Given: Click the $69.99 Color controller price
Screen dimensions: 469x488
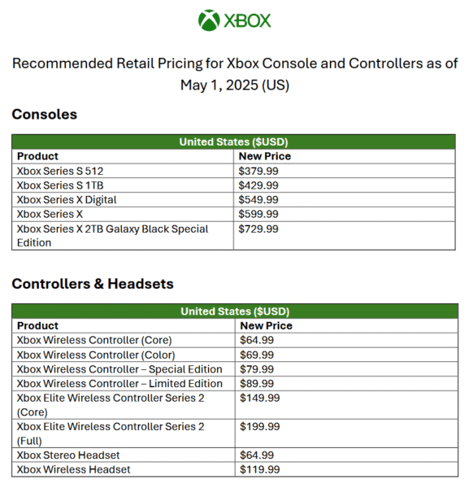Looking at the screenshot, I should click(x=257, y=355).
